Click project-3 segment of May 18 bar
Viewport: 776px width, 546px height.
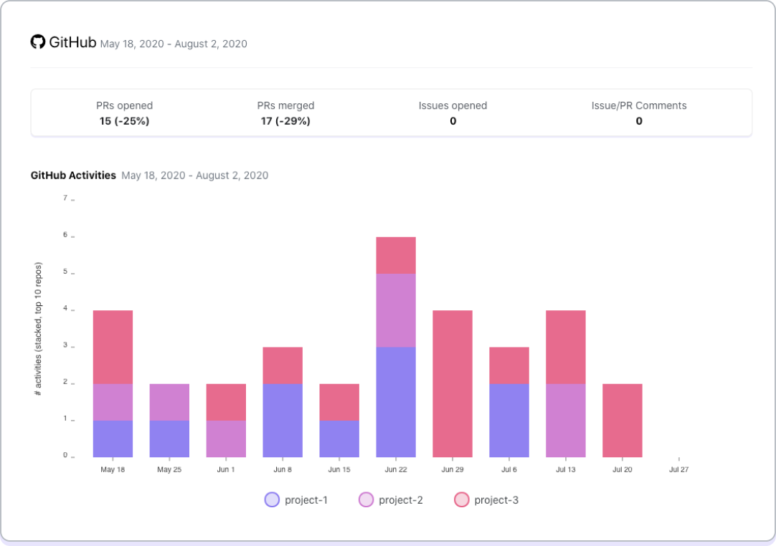coord(113,347)
